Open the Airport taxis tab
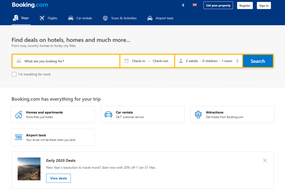Image resolution: width=285 pixels, height=192 pixels. [160, 18]
